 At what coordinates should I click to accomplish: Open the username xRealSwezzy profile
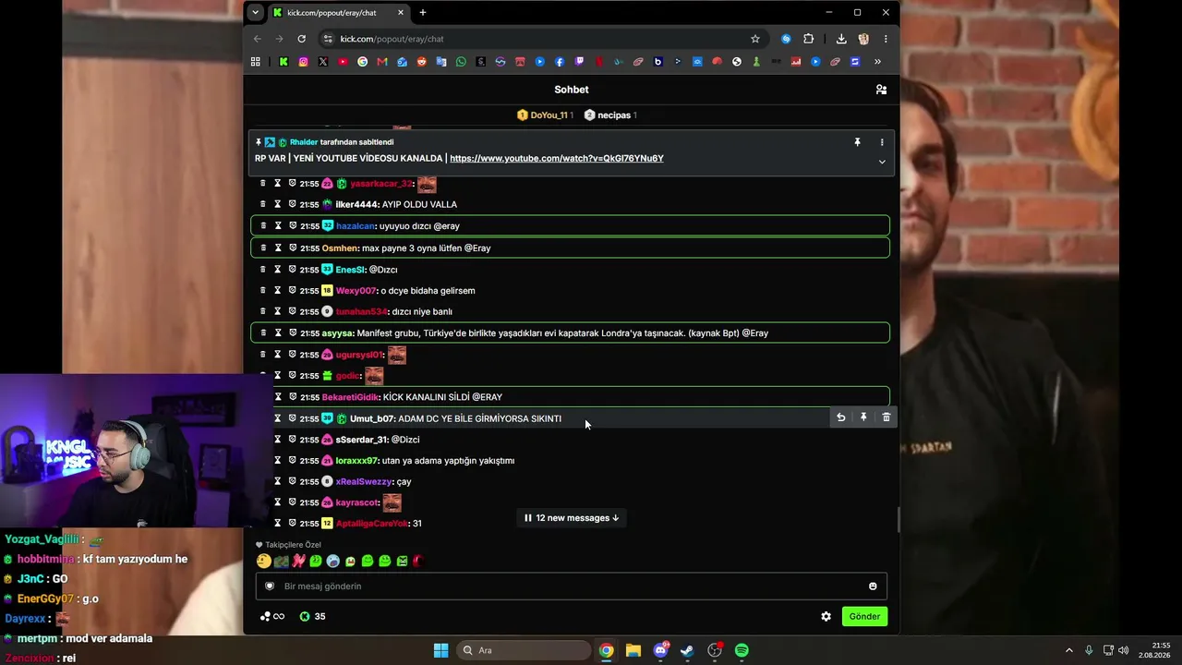(364, 482)
